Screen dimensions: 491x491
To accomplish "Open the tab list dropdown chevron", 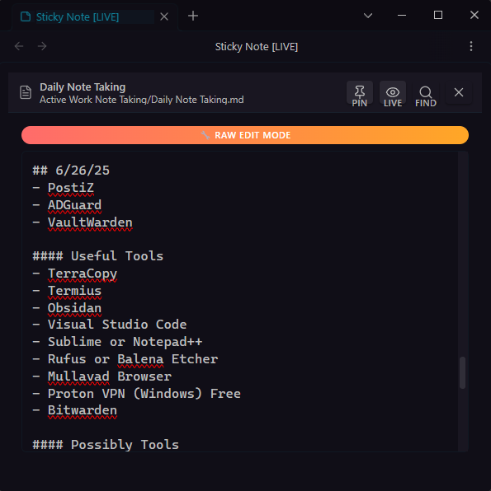I will coord(368,16).
